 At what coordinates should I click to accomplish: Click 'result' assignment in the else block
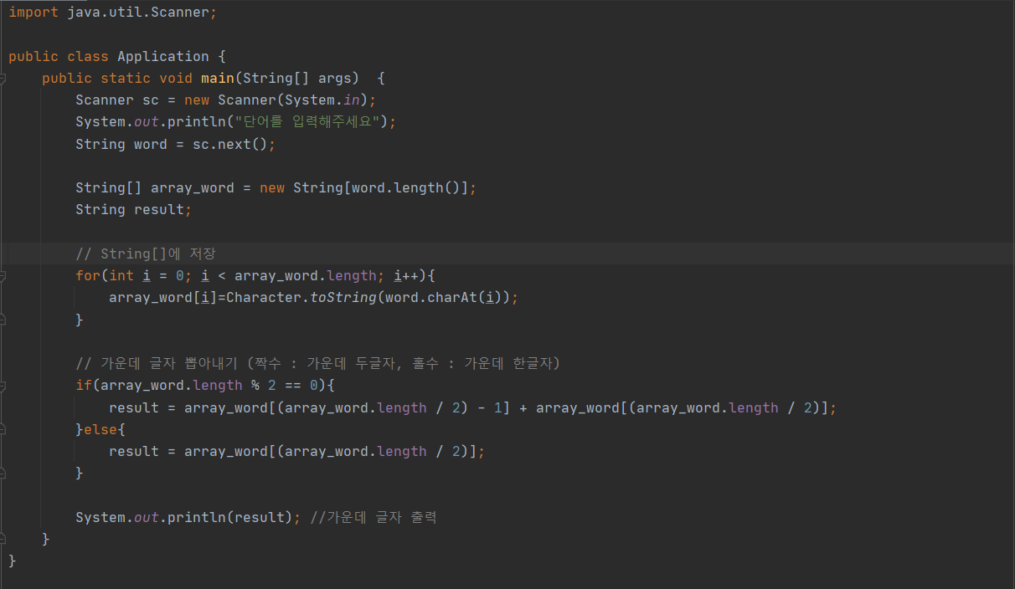133,451
